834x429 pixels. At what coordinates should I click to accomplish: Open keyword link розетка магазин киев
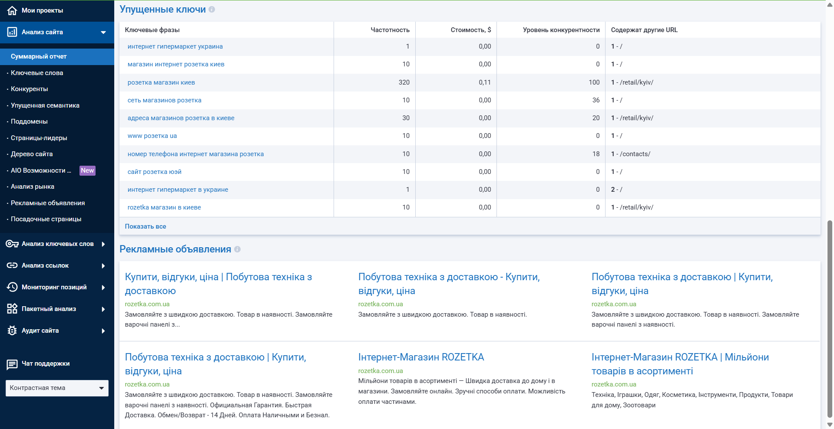pos(161,82)
